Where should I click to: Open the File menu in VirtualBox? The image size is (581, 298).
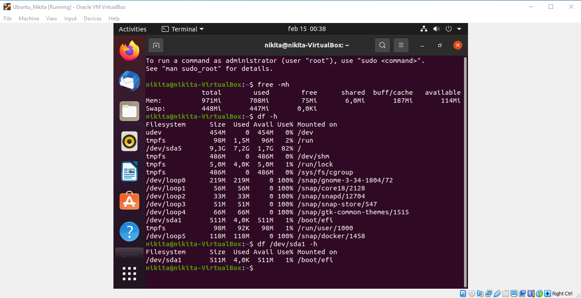(8, 19)
